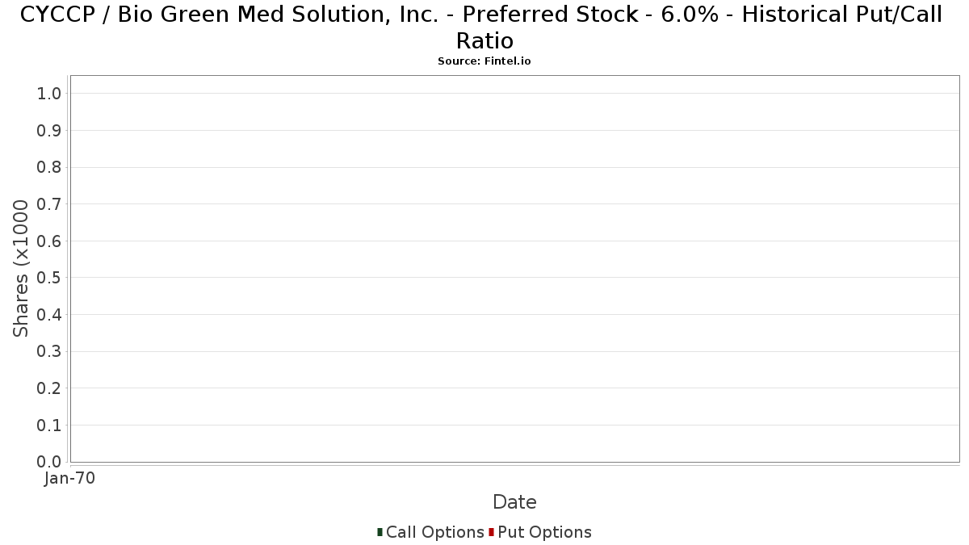
Task: Click the Date x-axis title
Action: (x=514, y=502)
